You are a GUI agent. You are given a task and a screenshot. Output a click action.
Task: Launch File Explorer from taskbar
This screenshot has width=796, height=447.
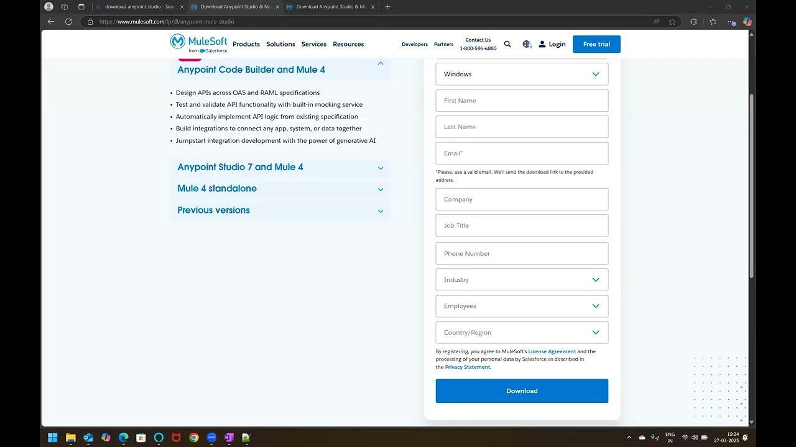71,438
